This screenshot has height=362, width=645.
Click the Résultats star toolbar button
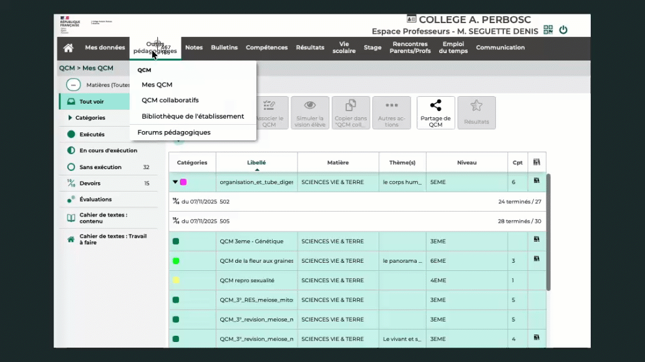point(477,113)
